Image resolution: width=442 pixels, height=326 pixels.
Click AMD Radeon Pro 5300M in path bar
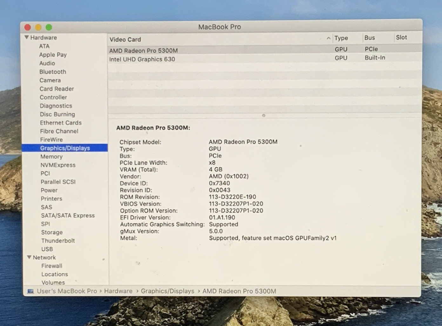click(x=239, y=291)
